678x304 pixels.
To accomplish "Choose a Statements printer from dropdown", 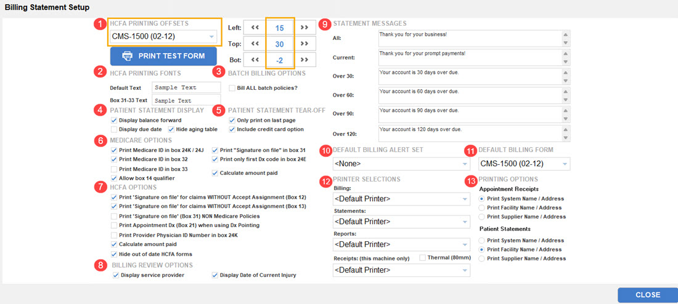I will point(401,222).
